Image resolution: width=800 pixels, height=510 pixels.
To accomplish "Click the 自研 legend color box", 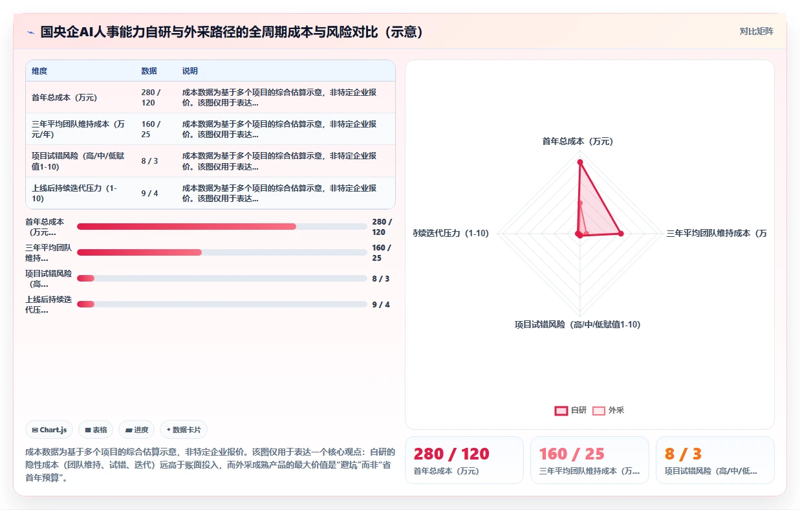I will pyautogui.click(x=561, y=410).
